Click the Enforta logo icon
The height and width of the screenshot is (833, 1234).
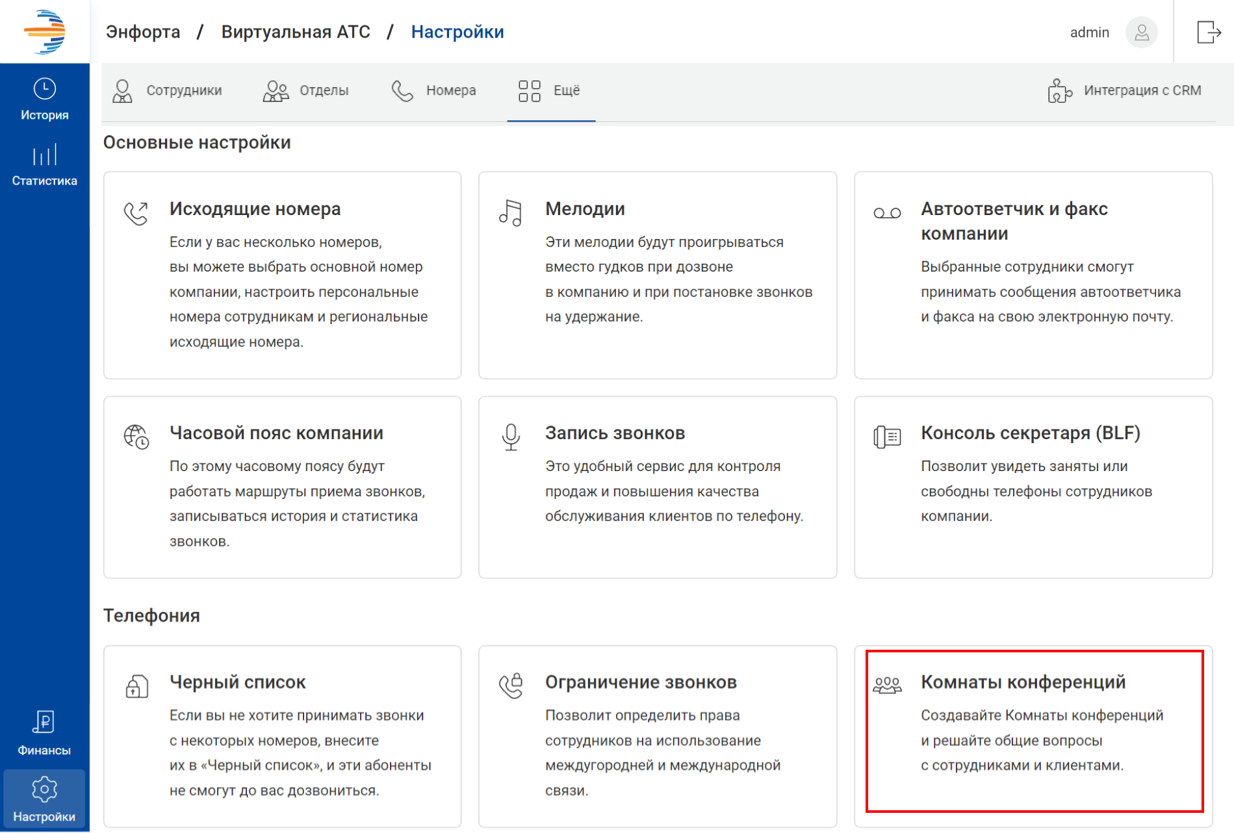click(45, 31)
